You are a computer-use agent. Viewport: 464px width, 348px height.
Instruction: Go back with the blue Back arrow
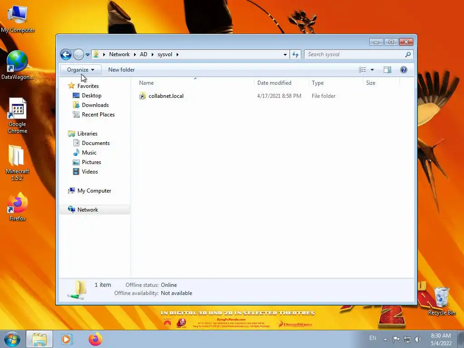point(66,54)
